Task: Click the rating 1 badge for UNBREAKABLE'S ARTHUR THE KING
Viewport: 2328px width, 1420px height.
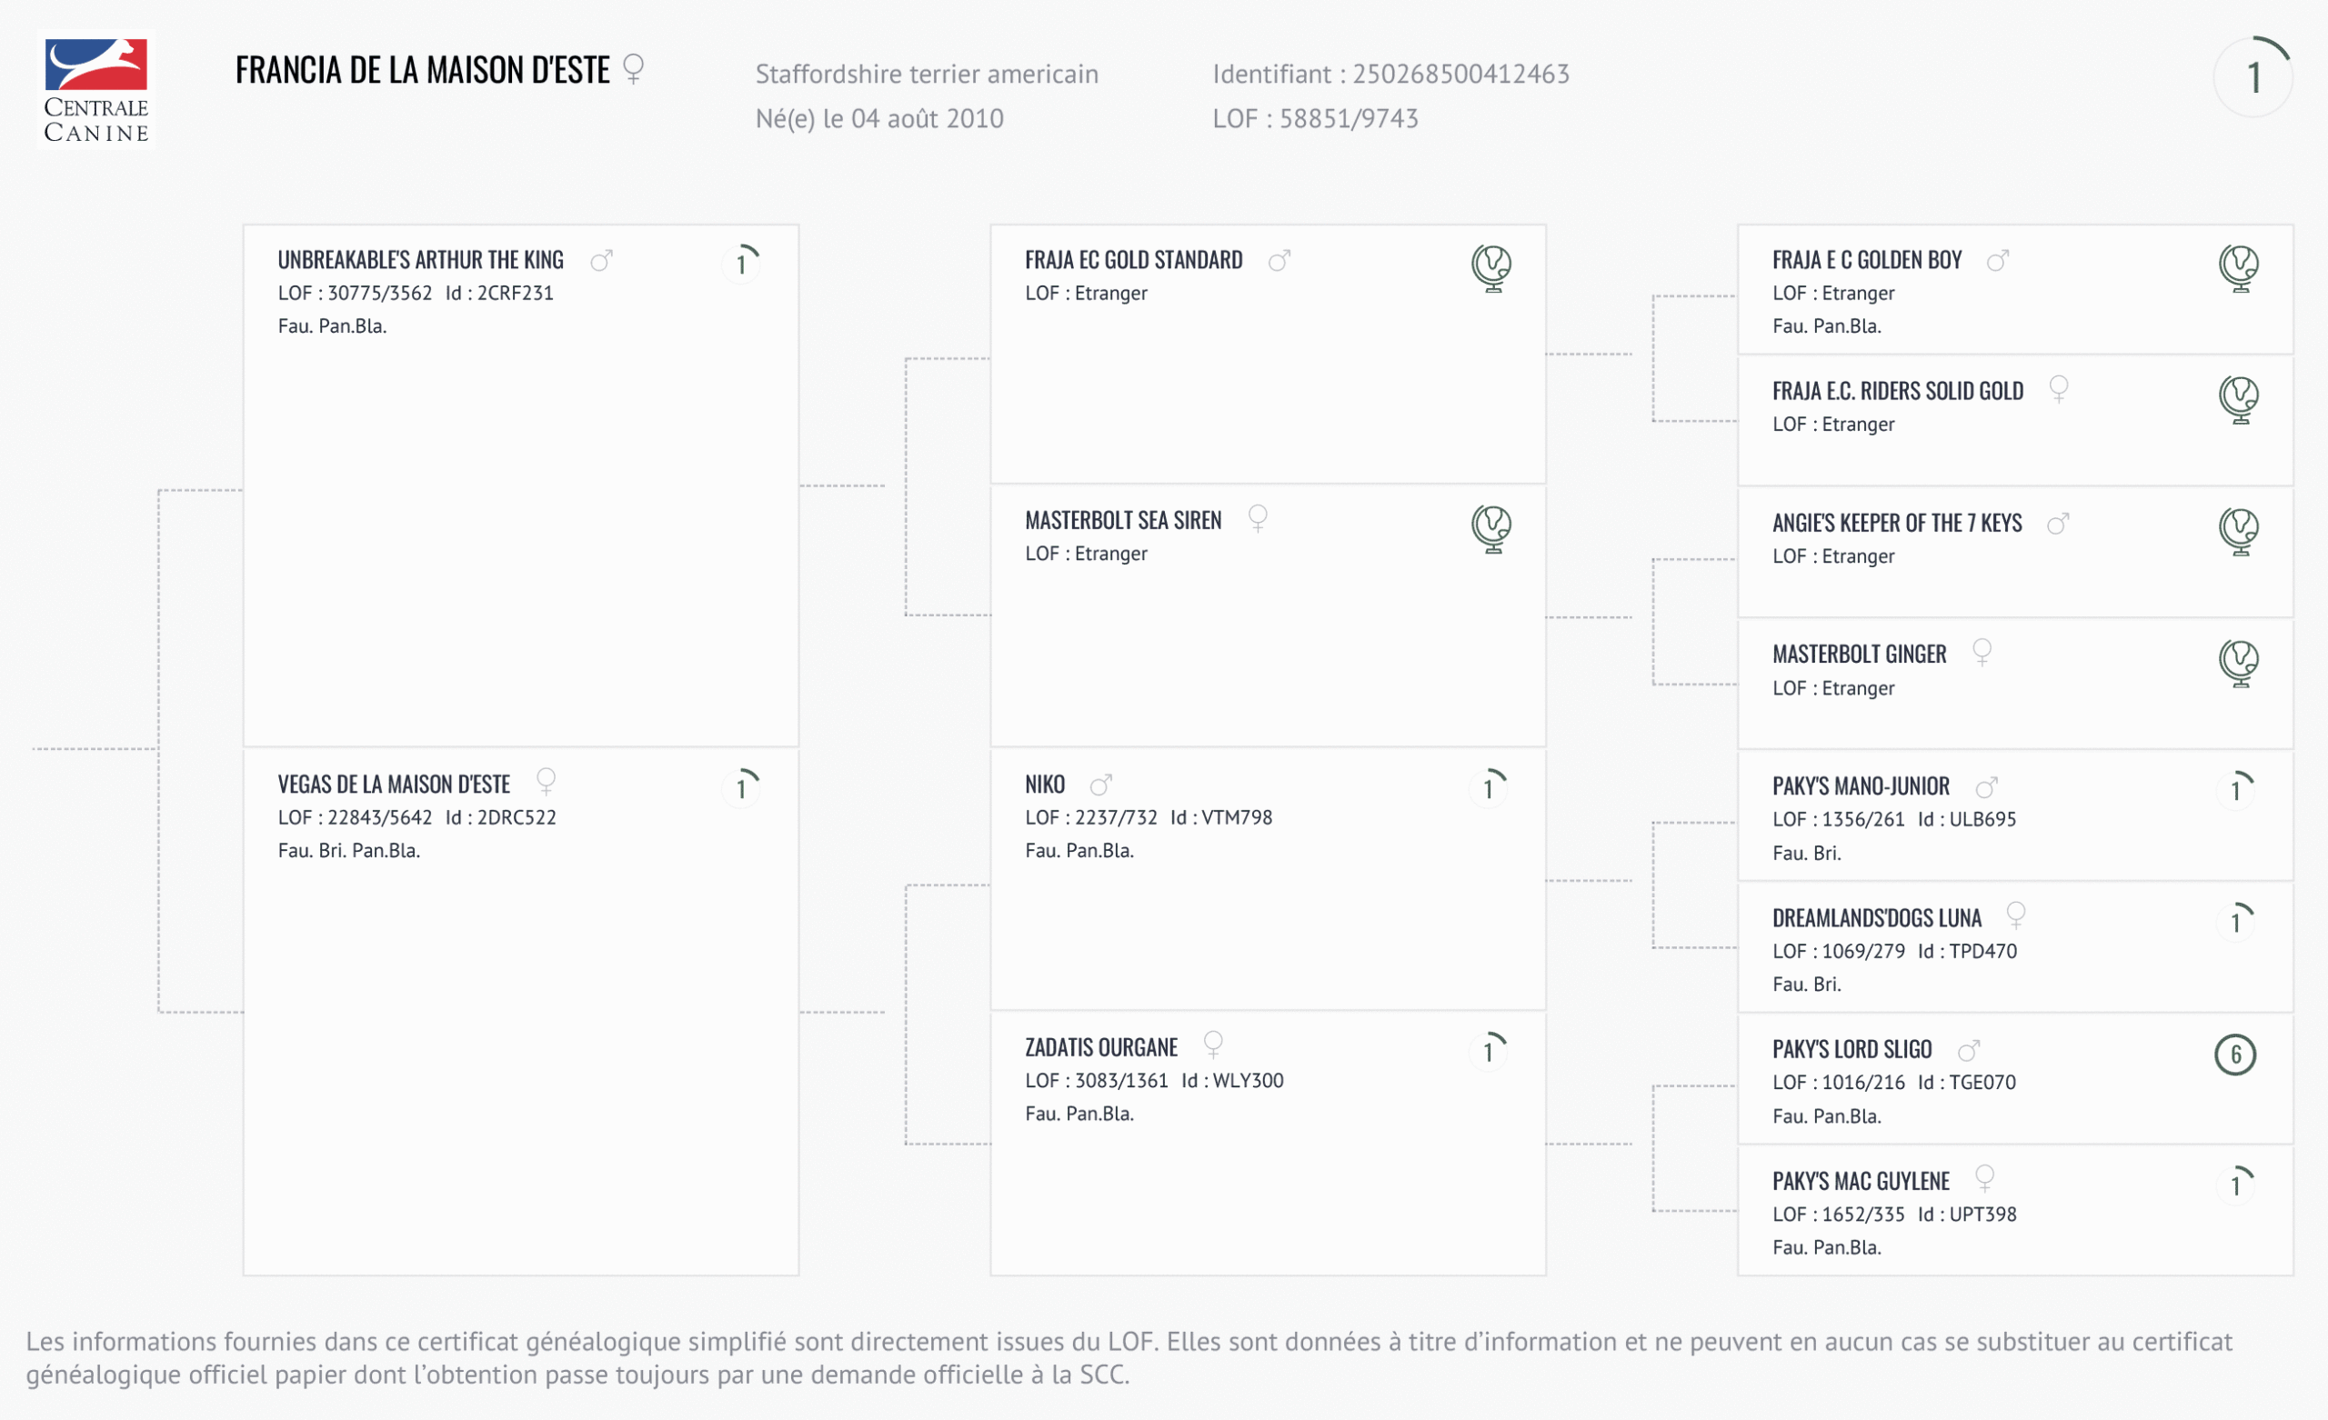Action: click(743, 263)
